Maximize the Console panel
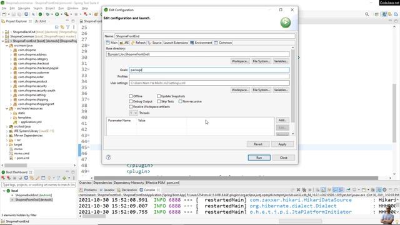This screenshot has width=400, height=225. (396, 190)
